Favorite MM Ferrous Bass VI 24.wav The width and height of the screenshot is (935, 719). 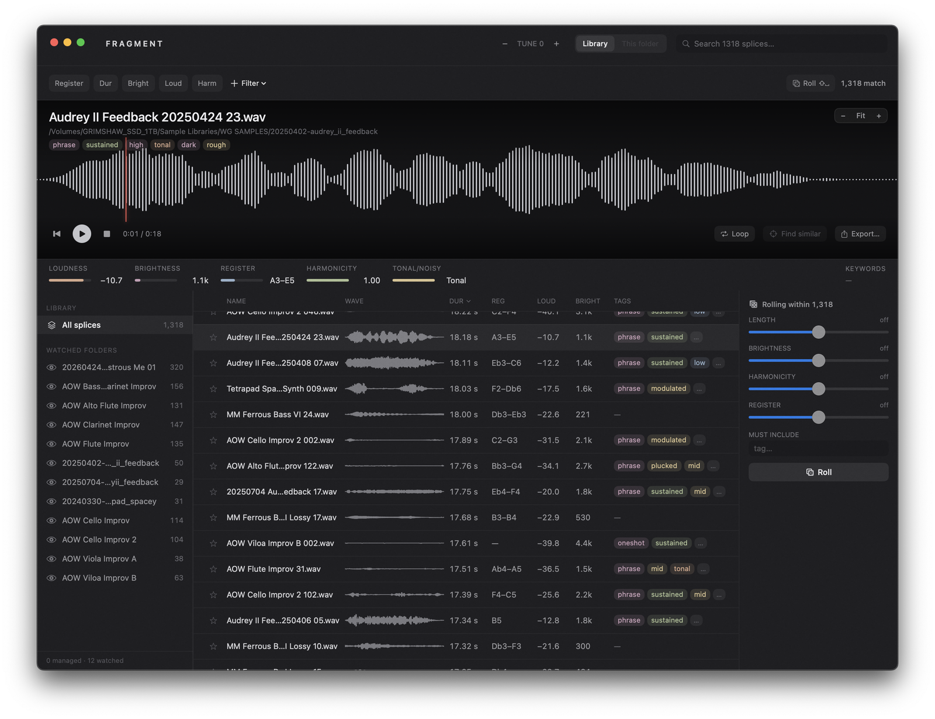pyautogui.click(x=213, y=415)
